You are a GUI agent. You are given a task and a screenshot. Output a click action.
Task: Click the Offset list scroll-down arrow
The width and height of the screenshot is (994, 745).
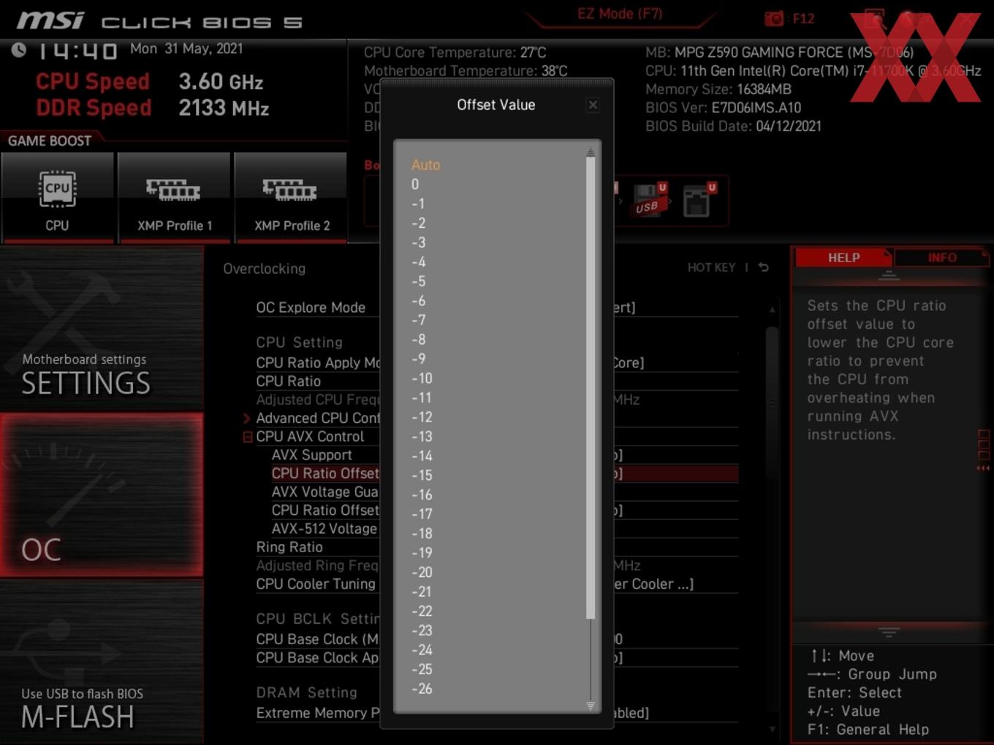click(591, 706)
